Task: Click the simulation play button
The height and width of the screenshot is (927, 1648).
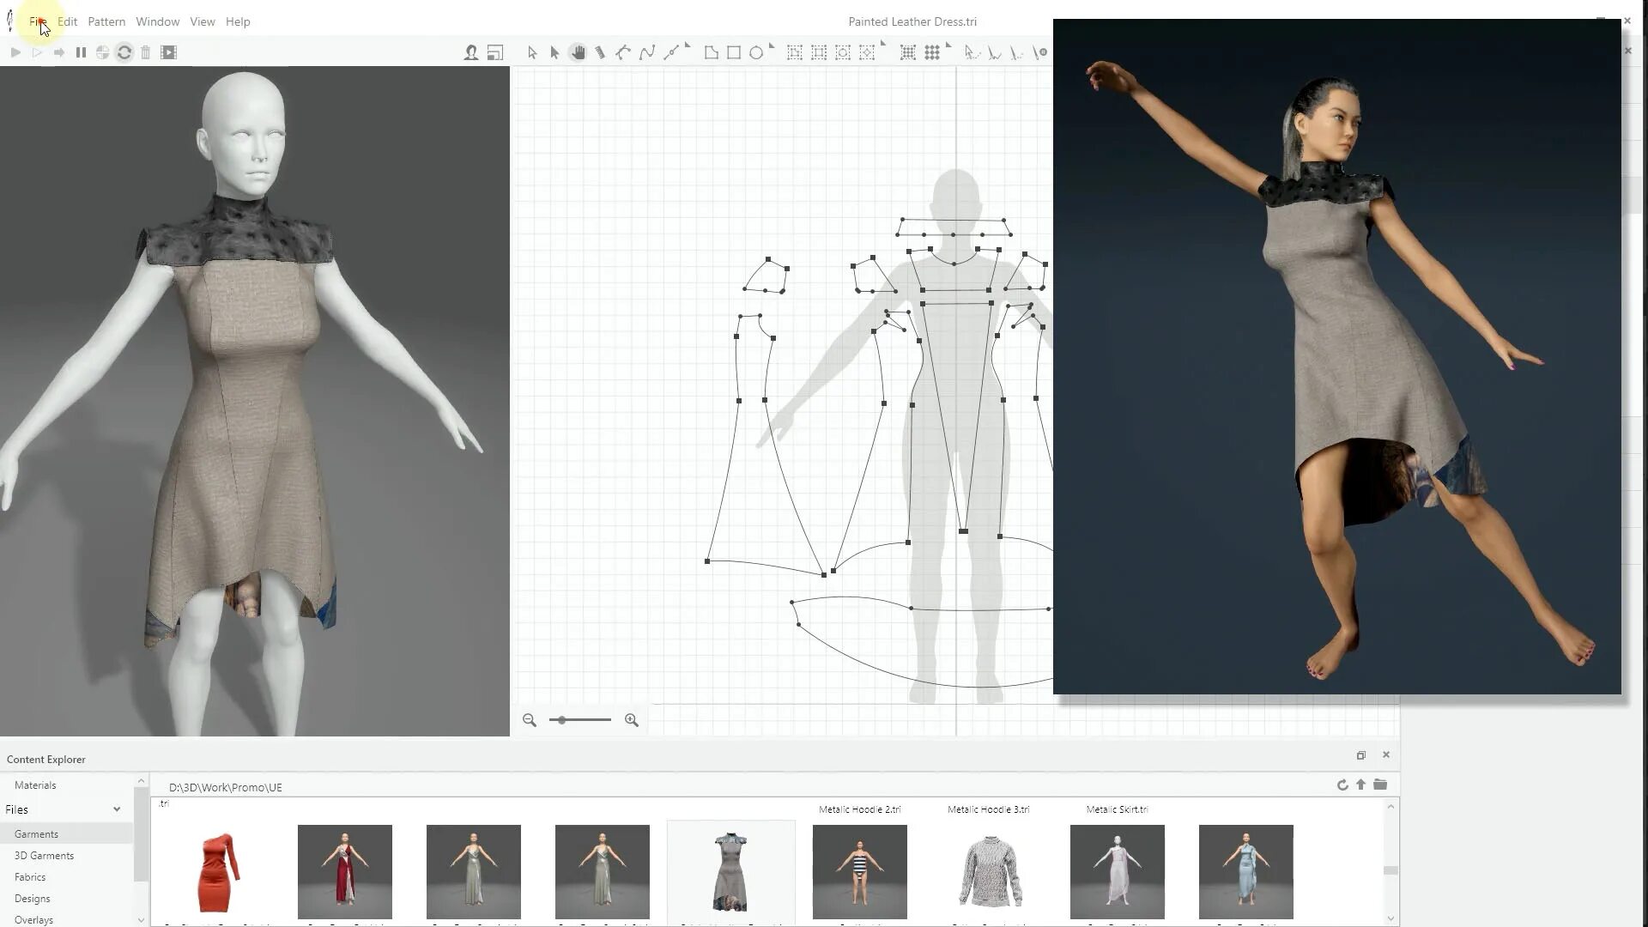Action: [x=15, y=52]
